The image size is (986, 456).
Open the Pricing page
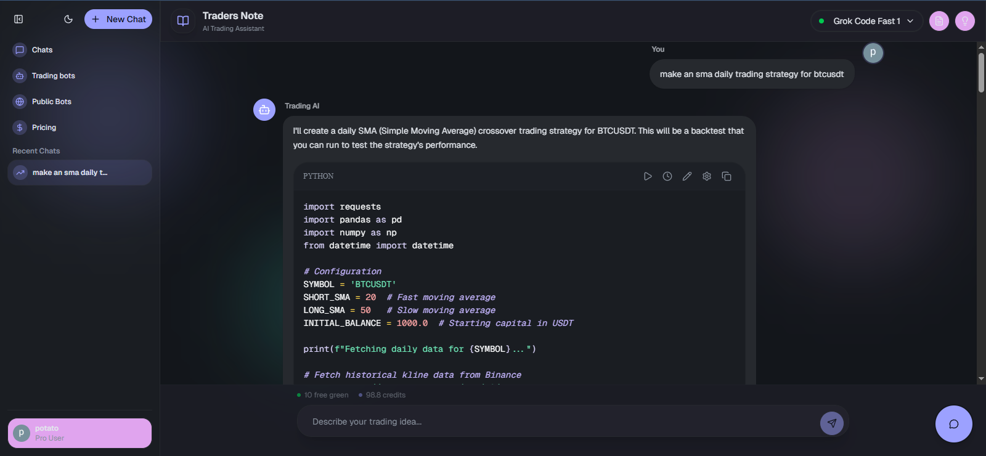(x=79, y=128)
